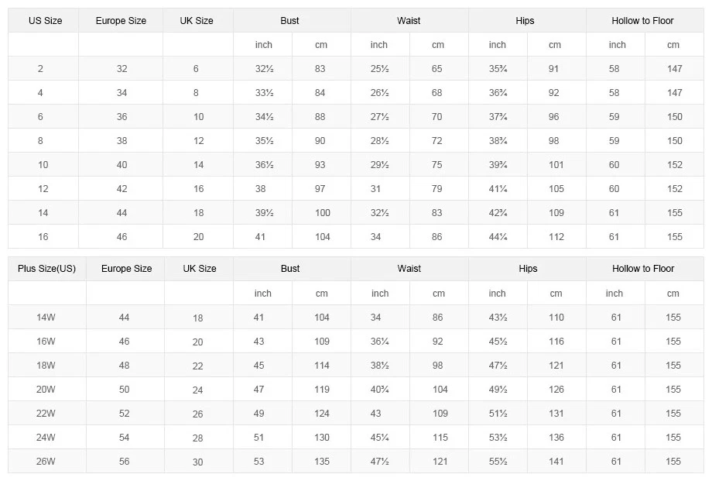Select the 141 cm hips cell
712x481 pixels.
[556, 462]
